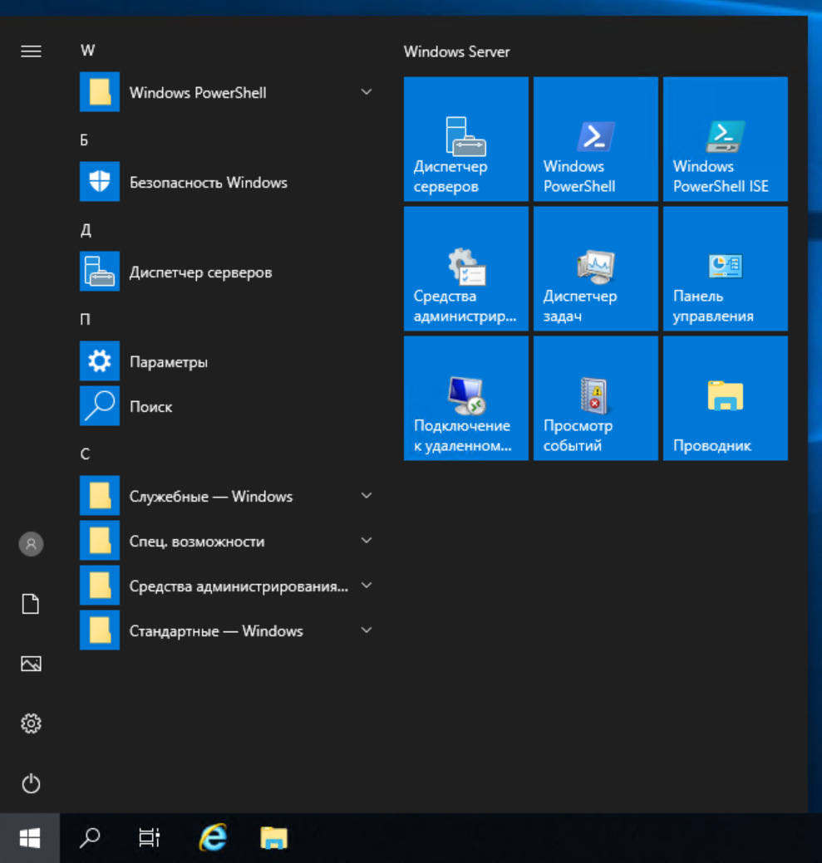
Task: Open Панель управления tile
Action: coord(725,267)
